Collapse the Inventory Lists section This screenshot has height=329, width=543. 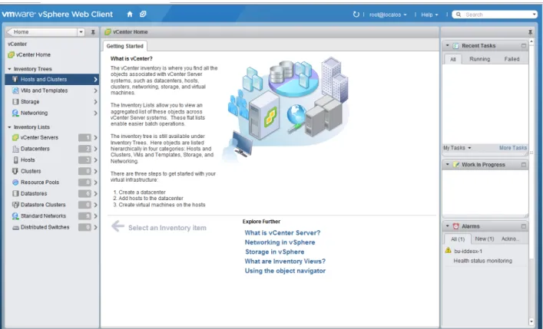[x=10, y=127]
